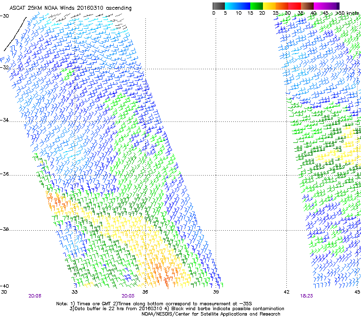Click the purple '18:25' swath time
The image size is (361, 317).
pos(307,296)
